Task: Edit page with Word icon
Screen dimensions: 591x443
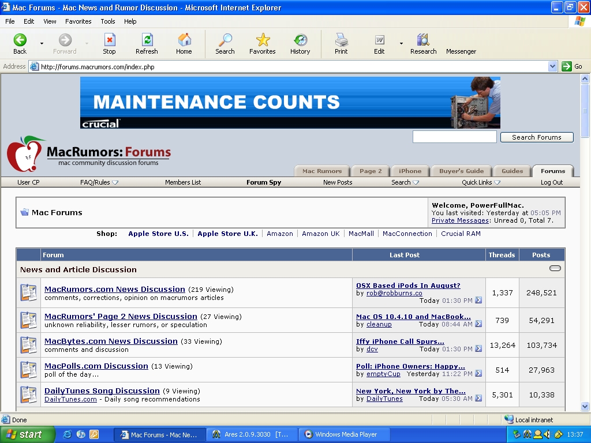Action: pyautogui.click(x=379, y=40)
